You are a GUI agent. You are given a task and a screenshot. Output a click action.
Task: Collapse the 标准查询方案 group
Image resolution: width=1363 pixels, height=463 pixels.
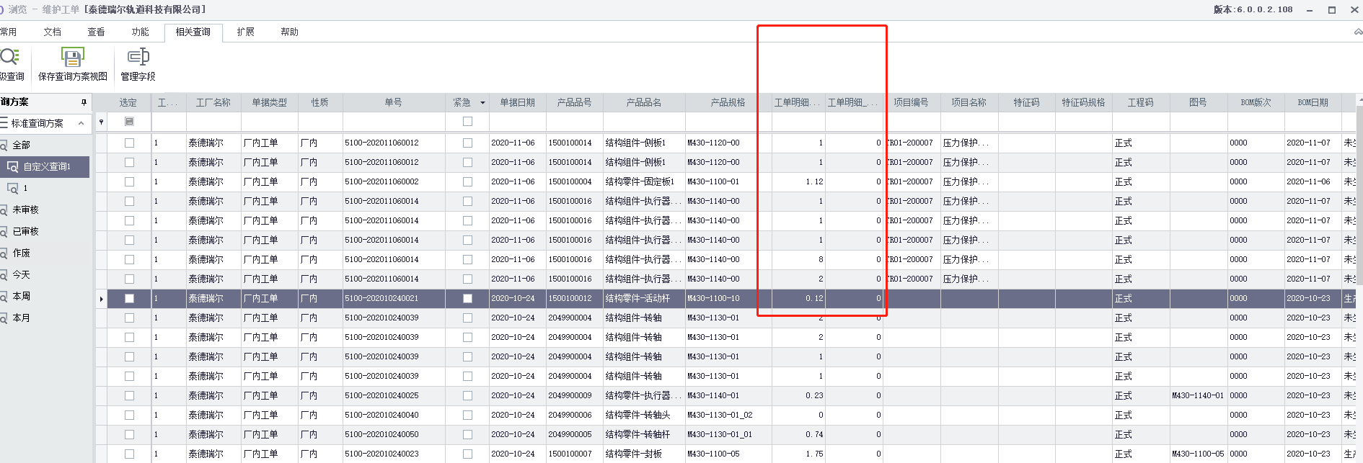81,123
